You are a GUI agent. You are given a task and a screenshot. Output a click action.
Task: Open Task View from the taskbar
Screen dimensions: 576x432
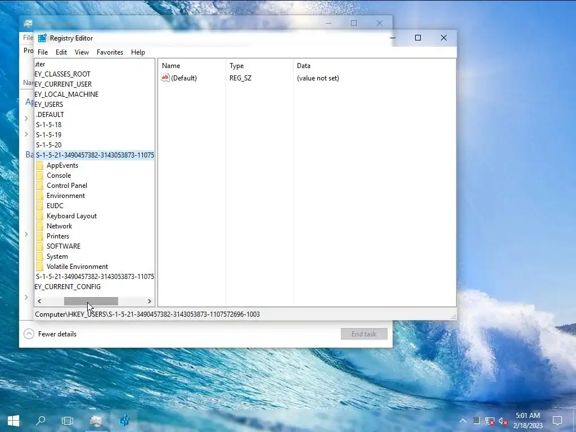coord(67,421)
